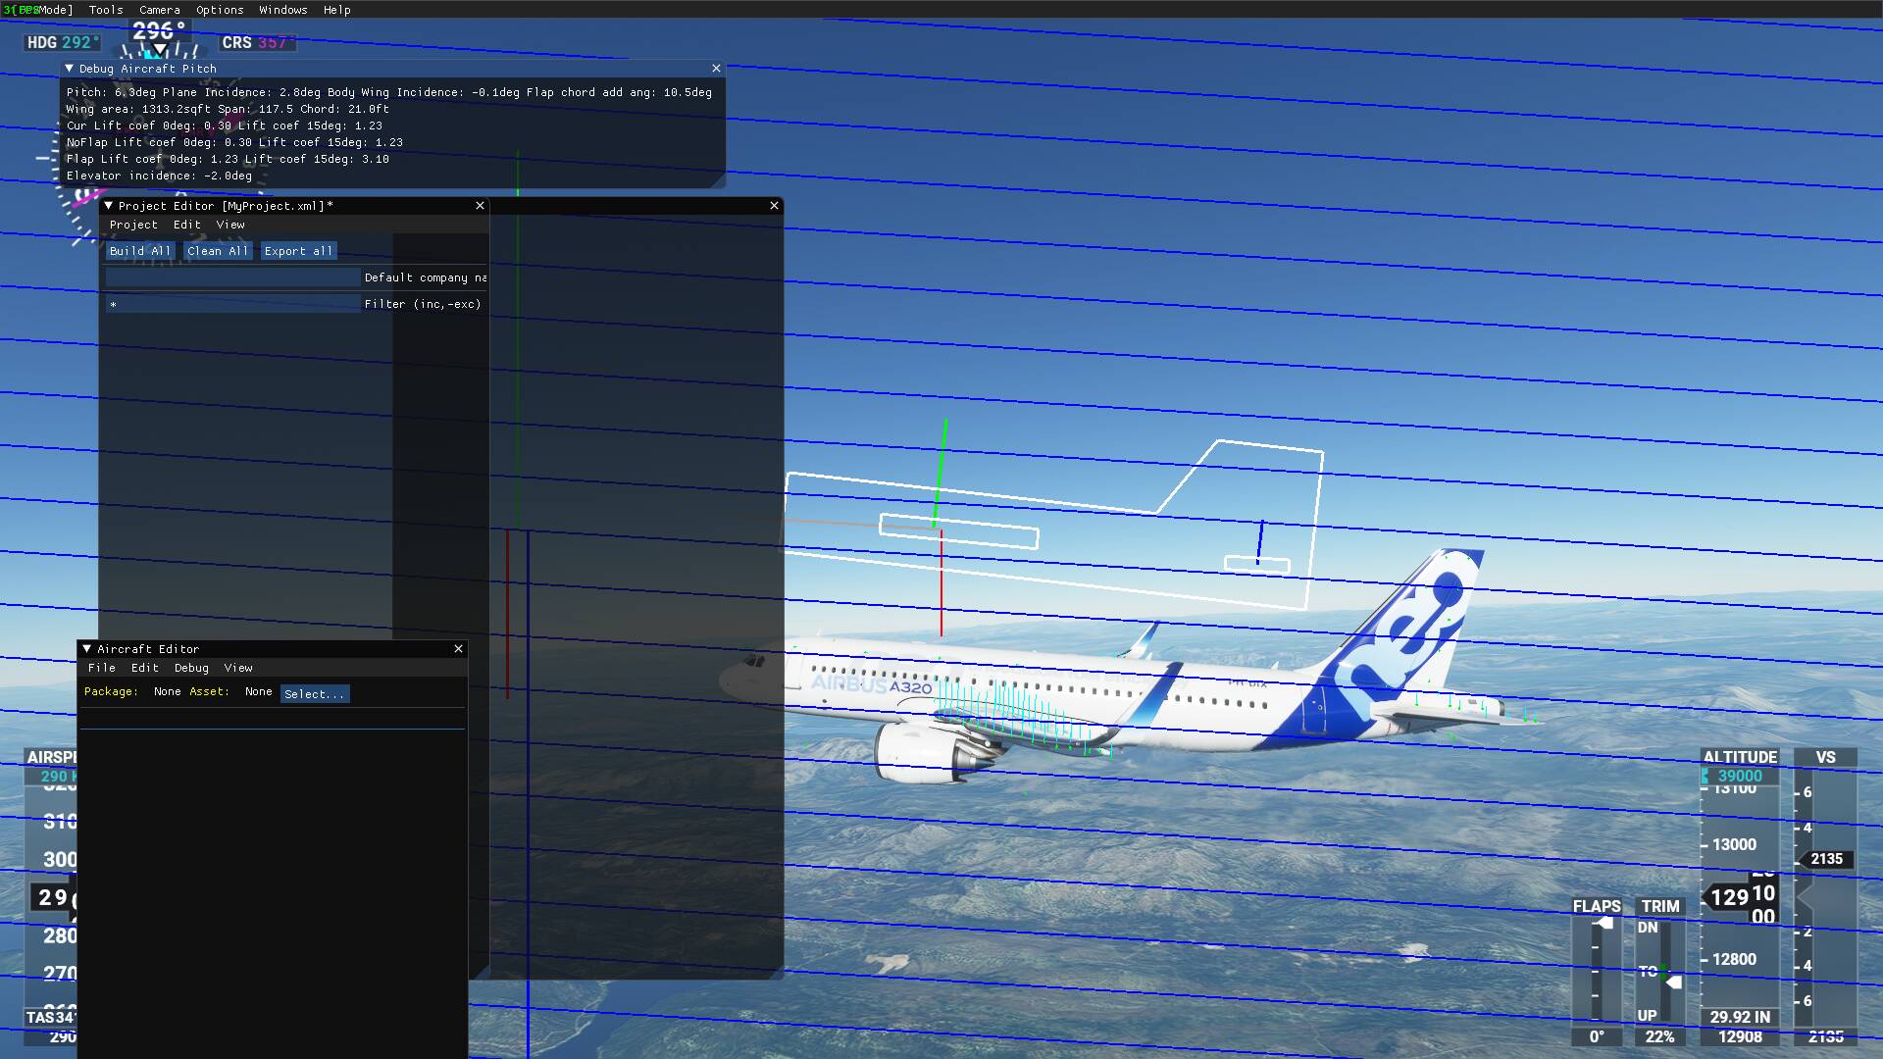Image resolution: width=1883 pixels, height=1059 pixels.
Task: Click the 2135 vertical speed pointer
Action: (1824, 859)
